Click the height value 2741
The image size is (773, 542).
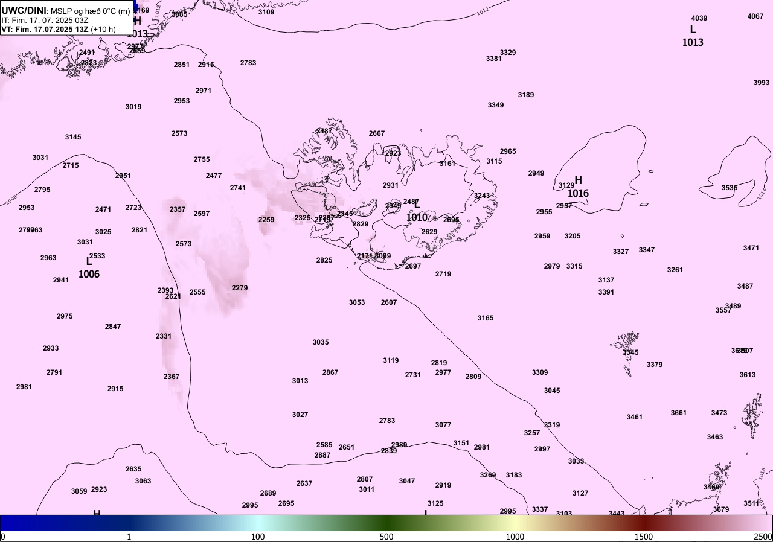tap(238, 188)
